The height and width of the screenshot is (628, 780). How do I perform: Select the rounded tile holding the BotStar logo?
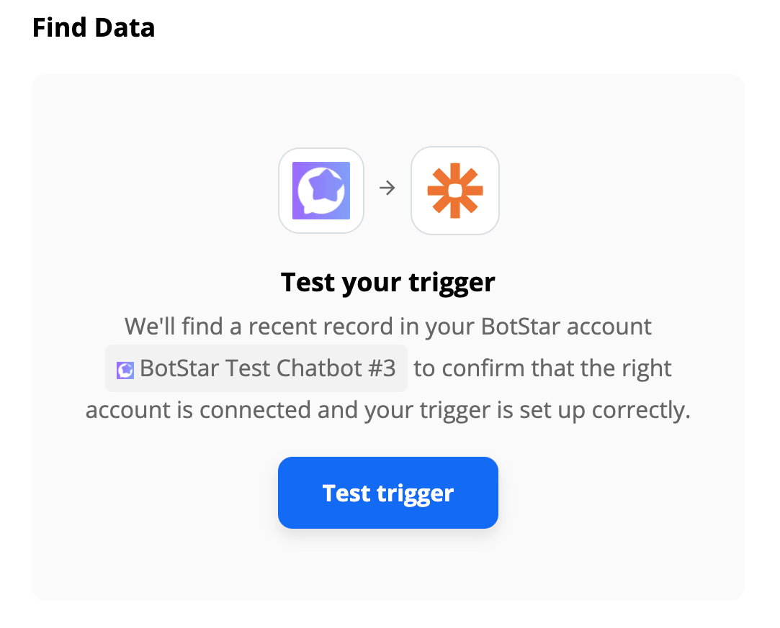pos(320,191)
